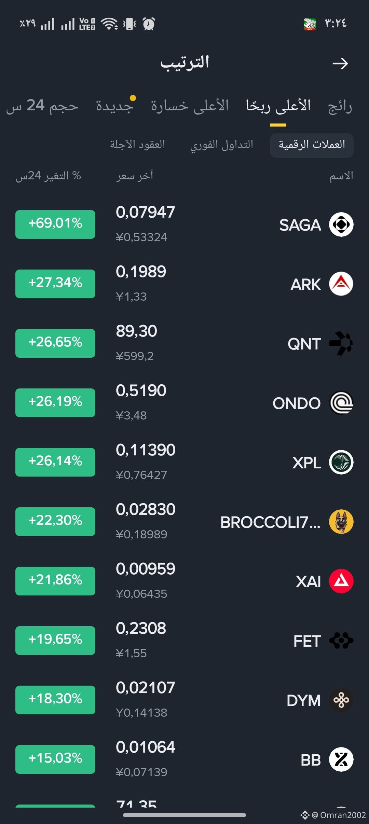369x824 pixels.
Task: Tap the green XPL coin icon
Action: point(341,462)
